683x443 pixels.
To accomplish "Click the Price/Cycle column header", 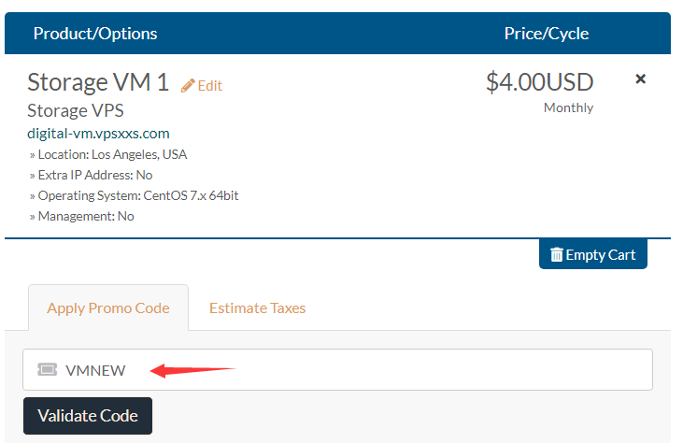I will tap(547, 34).
